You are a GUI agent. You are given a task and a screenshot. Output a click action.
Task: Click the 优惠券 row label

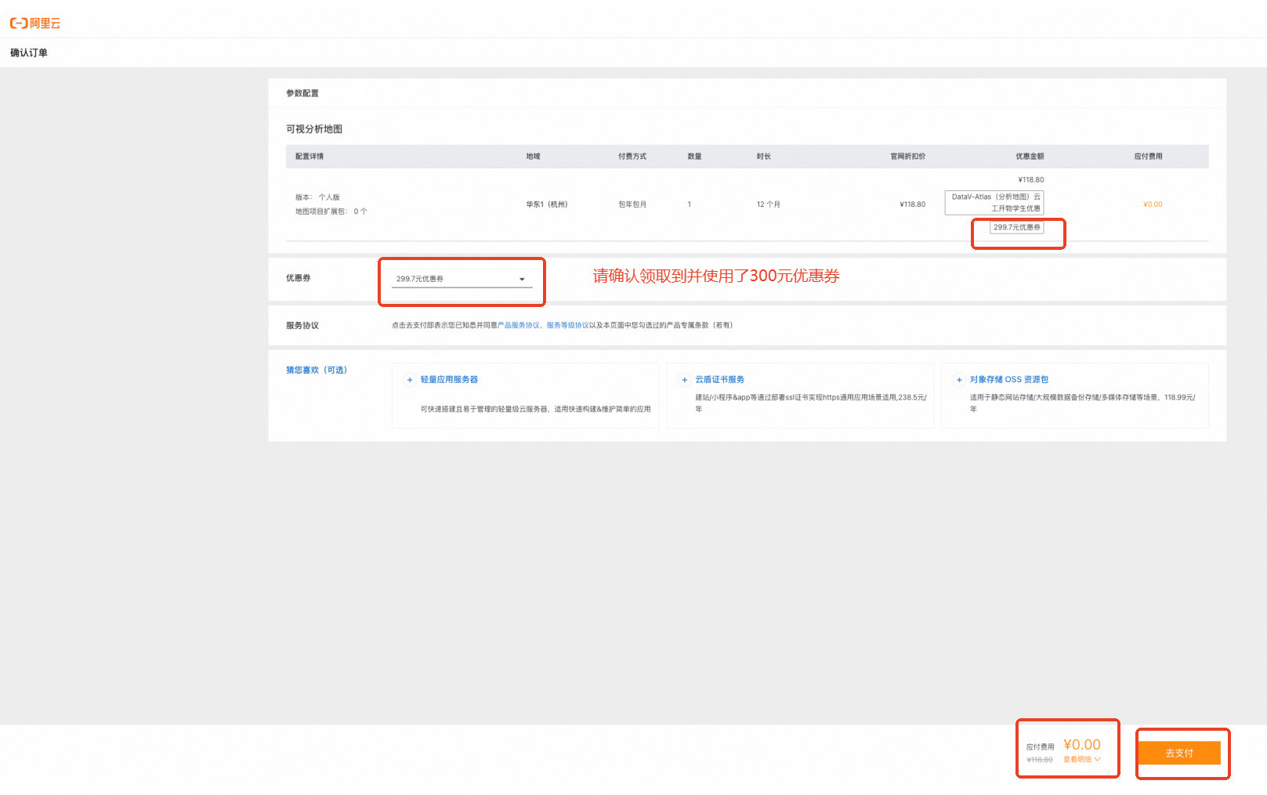(x=299, y=278)
